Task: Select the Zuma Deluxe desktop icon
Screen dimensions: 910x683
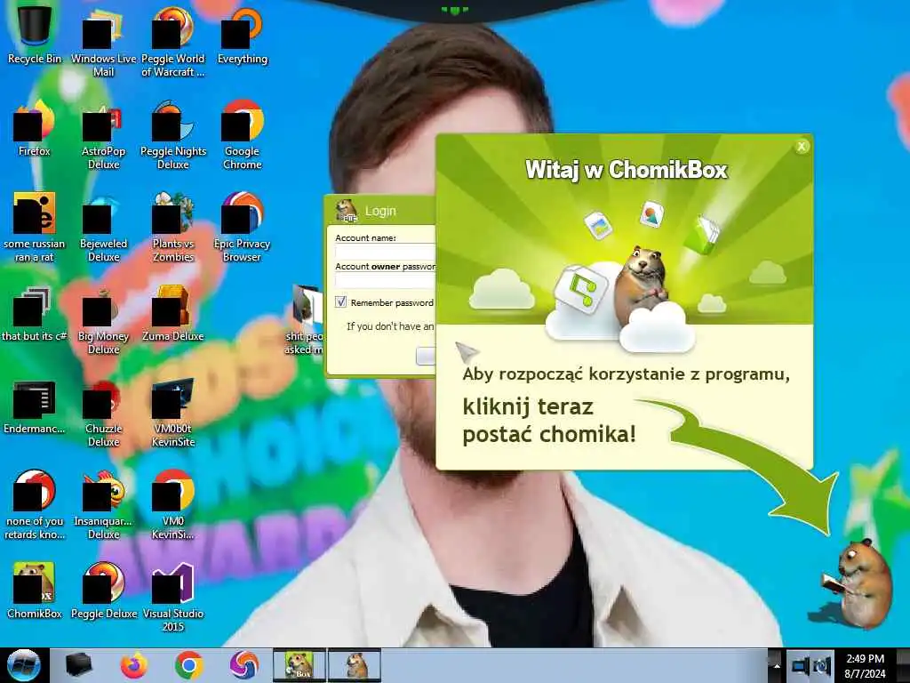Action: [x=173, y=314]
